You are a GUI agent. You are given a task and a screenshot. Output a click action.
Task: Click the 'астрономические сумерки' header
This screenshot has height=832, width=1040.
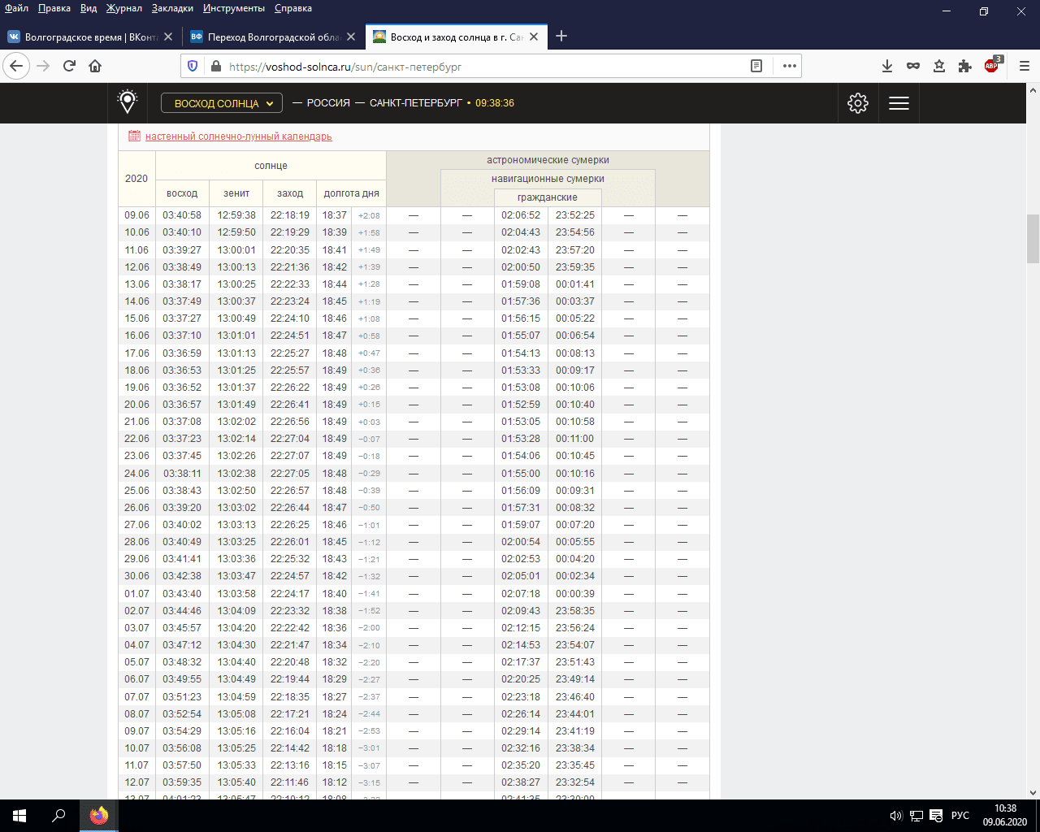(548, 160)
